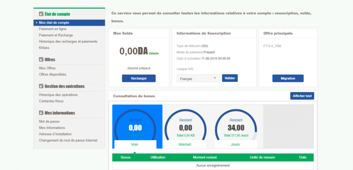Open the green Détails balance link
Screen dimensions: 353x170
pyautogui.click(x=154, y=53)
